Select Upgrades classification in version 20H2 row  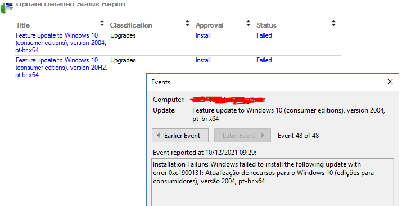[123, 60]
